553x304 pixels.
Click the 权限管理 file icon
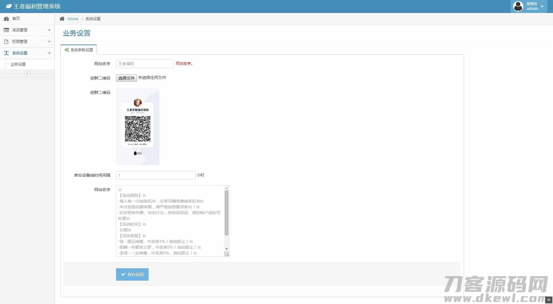click(6, 41)
